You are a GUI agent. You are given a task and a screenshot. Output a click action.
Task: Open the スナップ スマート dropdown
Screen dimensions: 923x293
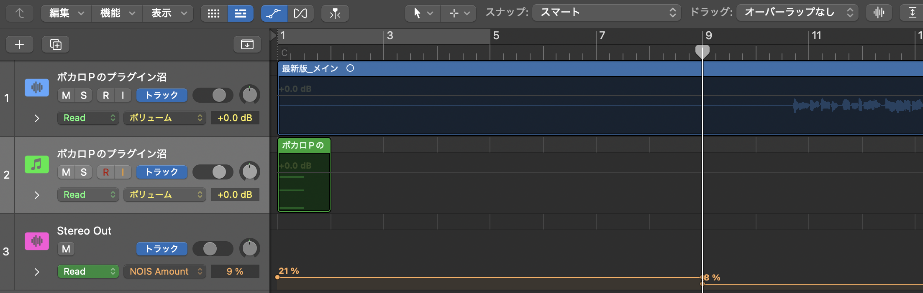pyautogui.click(x=607, y=13)
